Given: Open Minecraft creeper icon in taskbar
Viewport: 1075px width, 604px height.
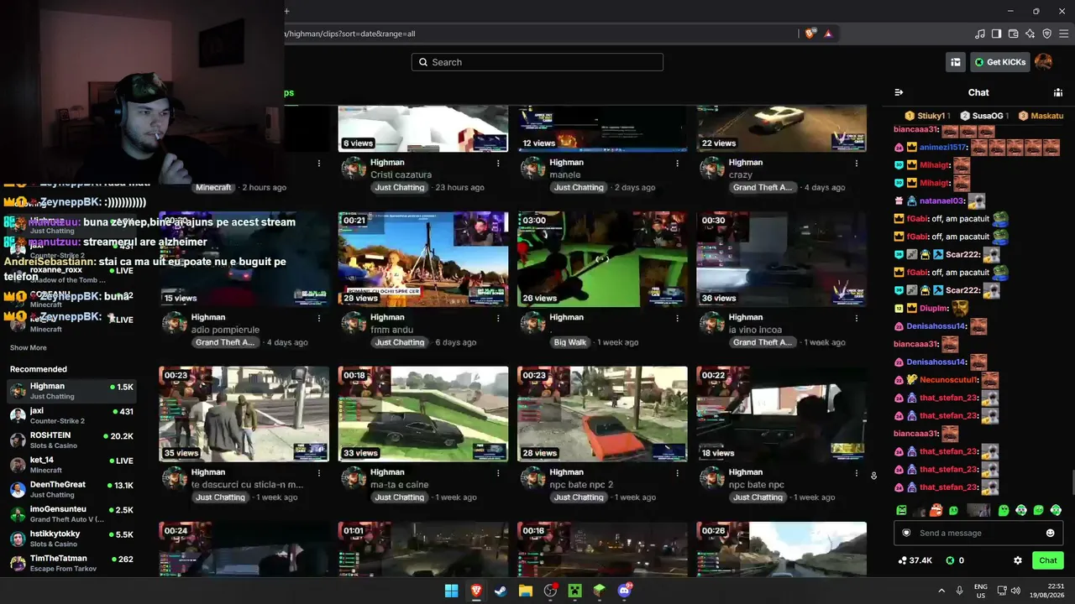Looking at the screenshot, I should [574, 591].
